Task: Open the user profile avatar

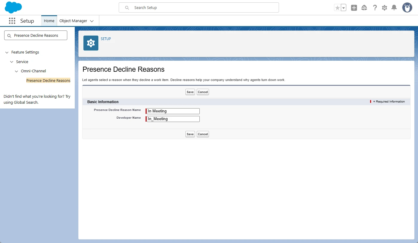Action: point(407,7)
